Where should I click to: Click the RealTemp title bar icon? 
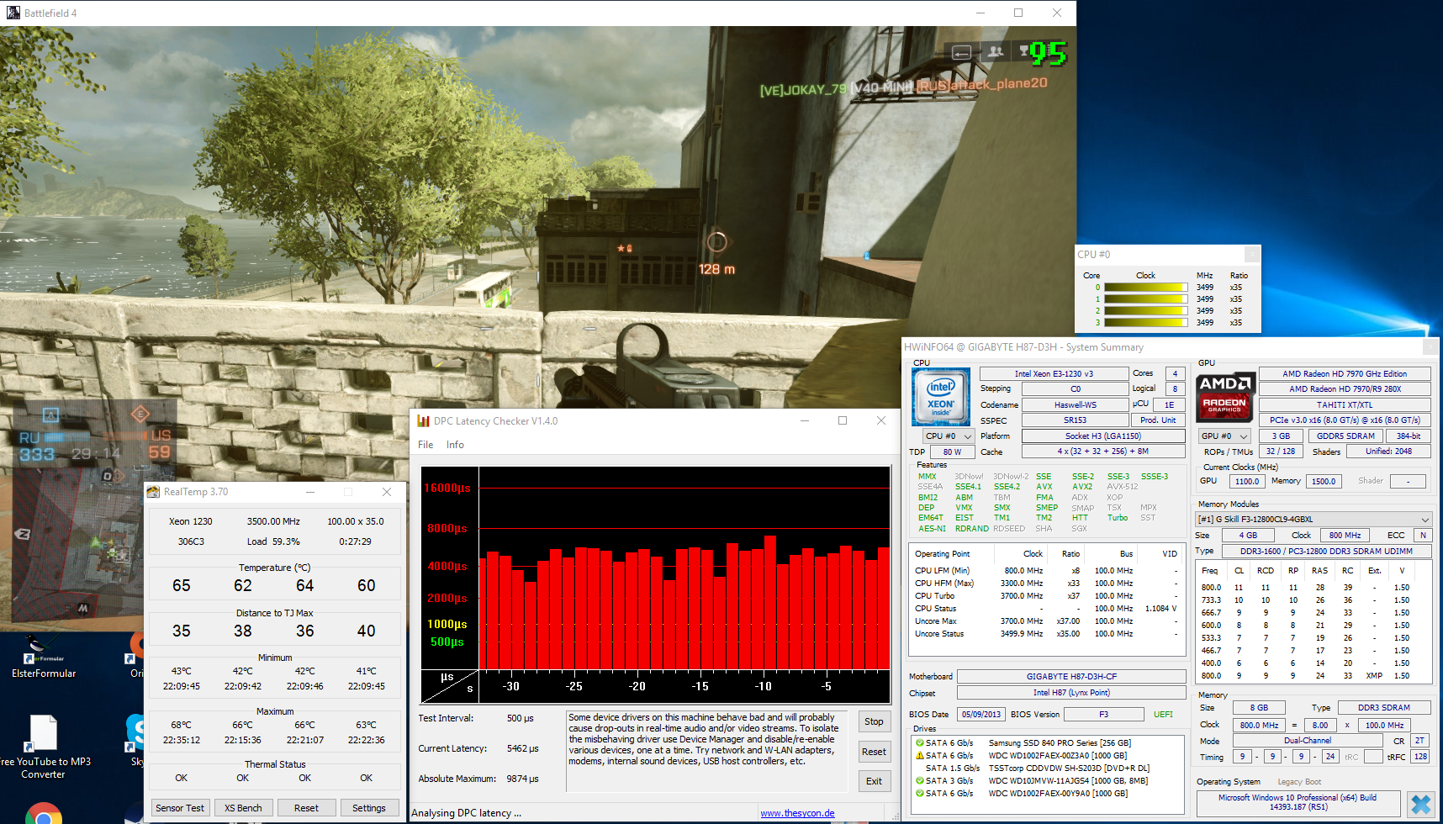point(153,492)
